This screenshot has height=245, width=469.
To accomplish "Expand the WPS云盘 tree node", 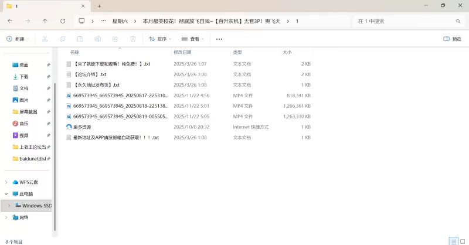I will coord(6,182).
